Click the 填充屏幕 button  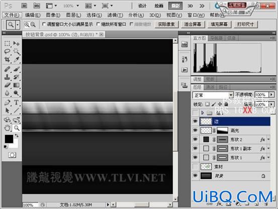coord(219,24)
